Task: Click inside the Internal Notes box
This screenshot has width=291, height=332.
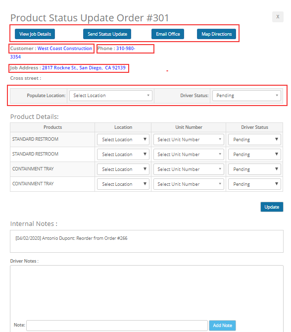Action: click(147, 241)
